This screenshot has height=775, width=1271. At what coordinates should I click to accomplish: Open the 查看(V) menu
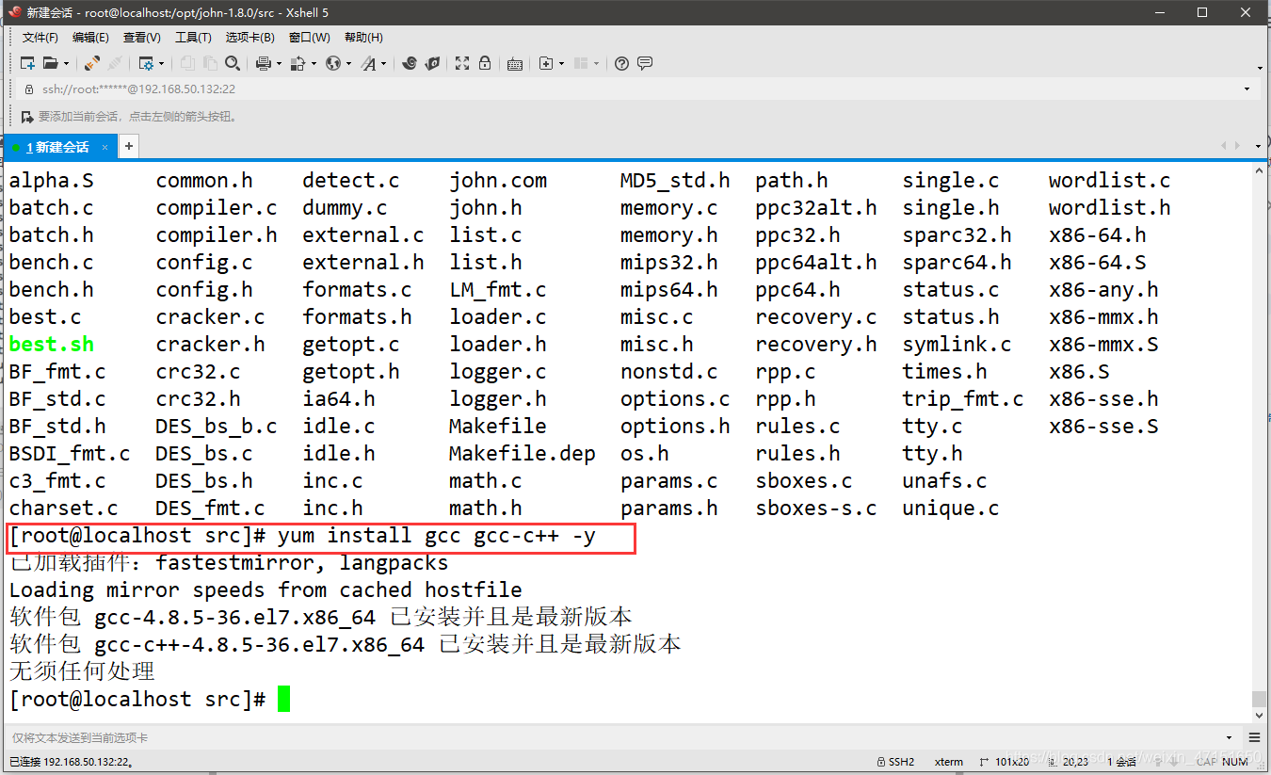tap(141, 38)
